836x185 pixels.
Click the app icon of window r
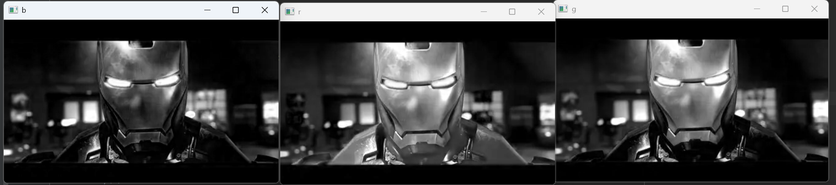(290, 11)
